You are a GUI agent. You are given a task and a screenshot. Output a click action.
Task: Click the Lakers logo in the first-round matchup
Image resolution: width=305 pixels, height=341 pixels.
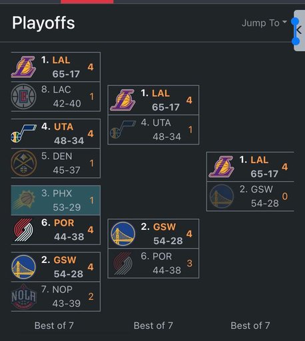(23, 67)
